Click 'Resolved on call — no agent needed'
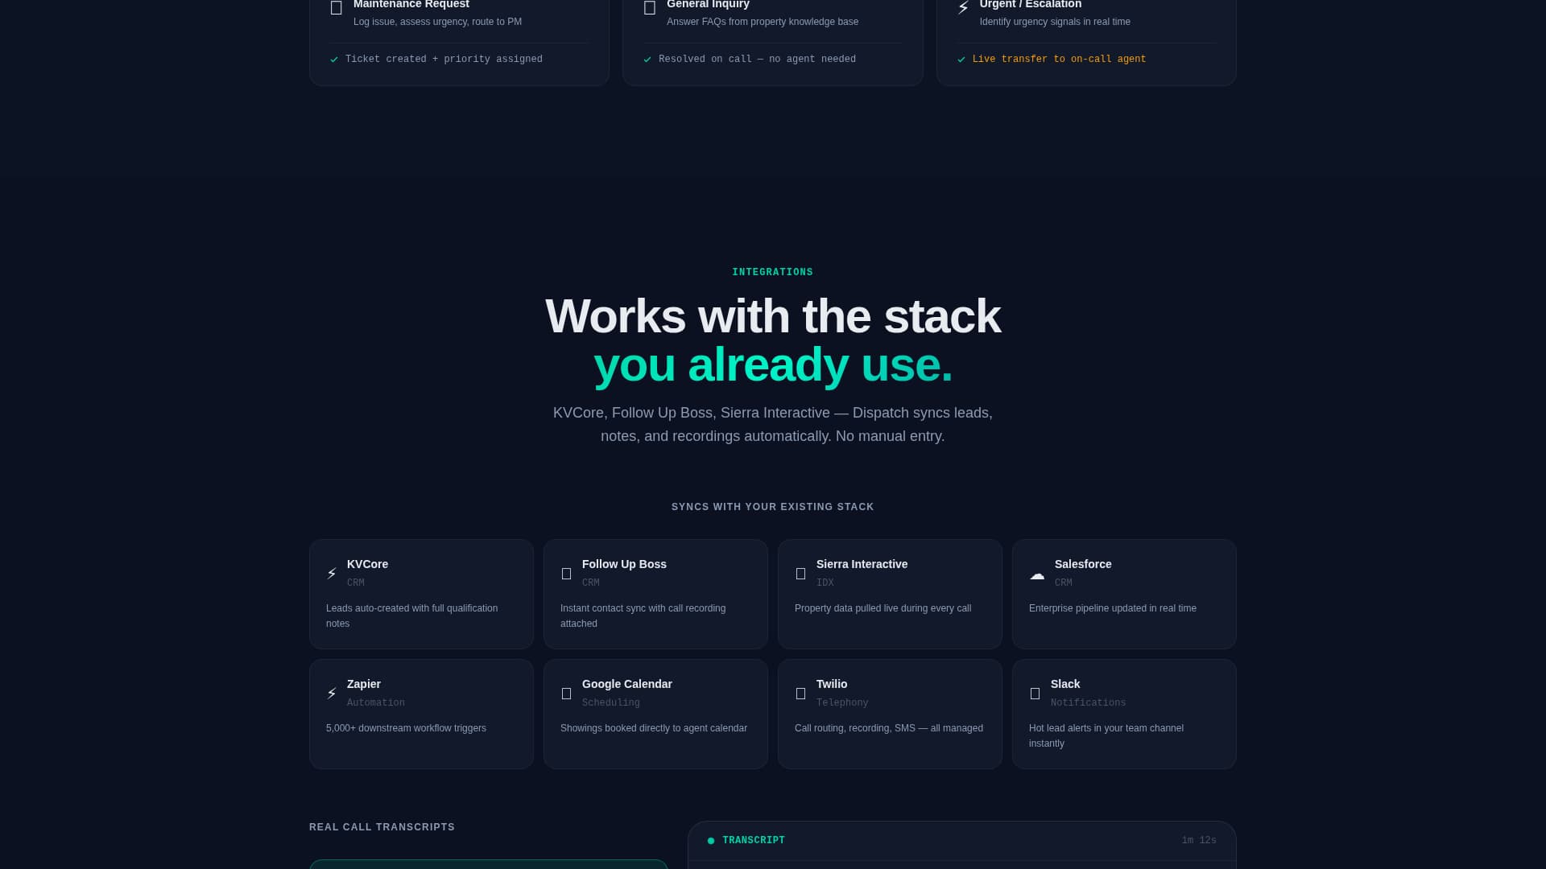This screenshot has height=869, width=1546. 757,60
